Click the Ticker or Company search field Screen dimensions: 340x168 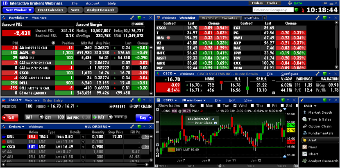[x=273, y=10]
